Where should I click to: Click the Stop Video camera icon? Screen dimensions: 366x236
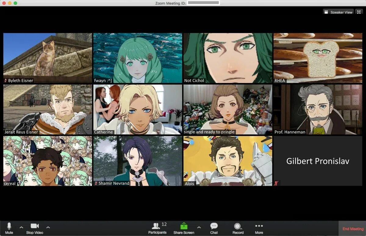pyautogui.click(x=34, y=226)
